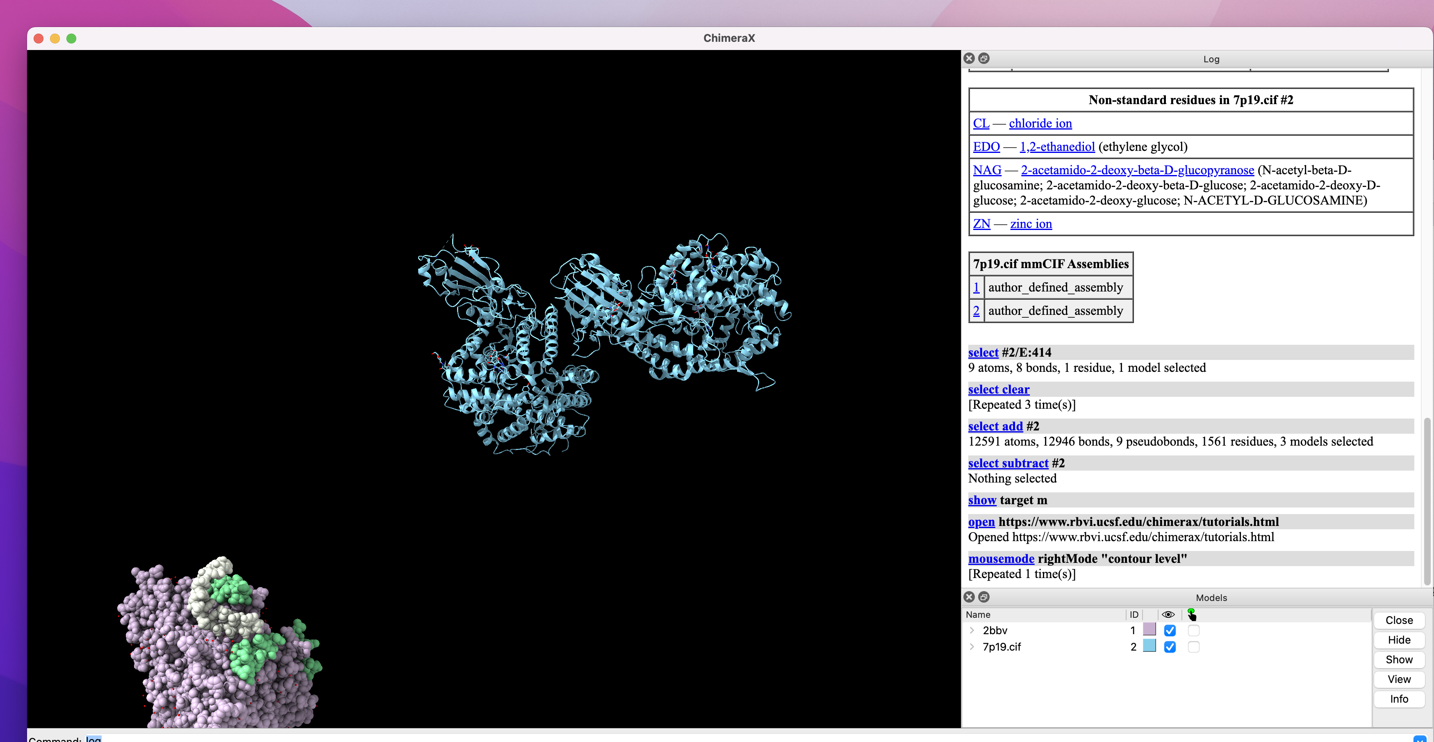Undock the Models panel using float icon
Screen dimensions: 1434x742
click(984, 597)
